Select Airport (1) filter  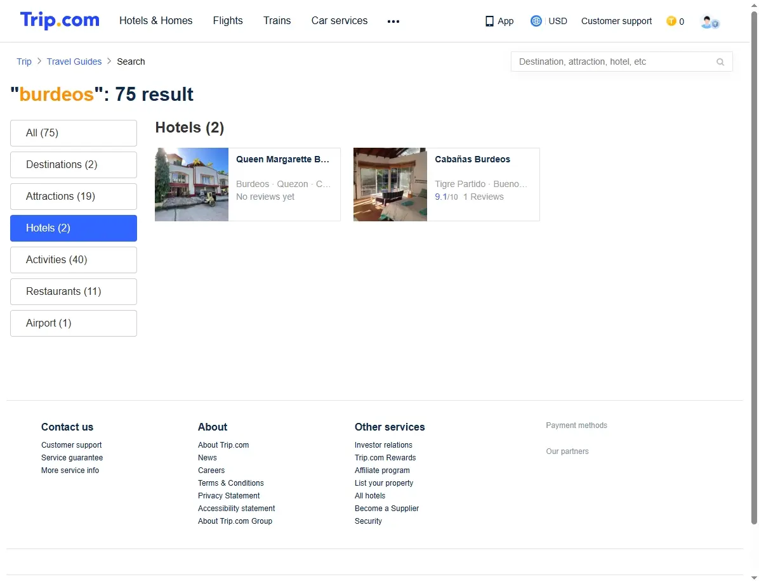74,323
